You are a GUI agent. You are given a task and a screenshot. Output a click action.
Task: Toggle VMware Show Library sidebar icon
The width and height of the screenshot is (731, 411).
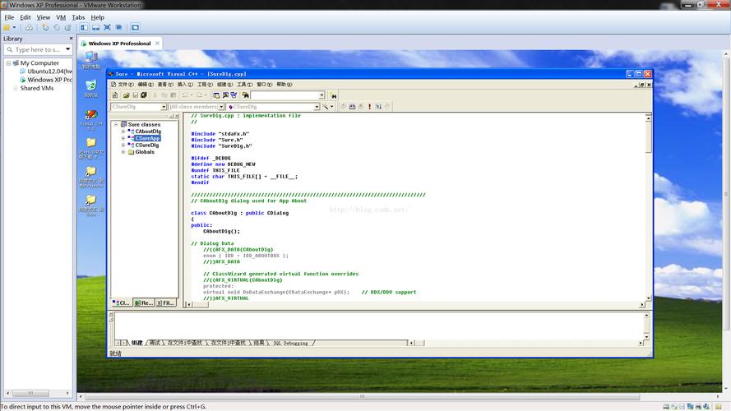pos(84,27)
